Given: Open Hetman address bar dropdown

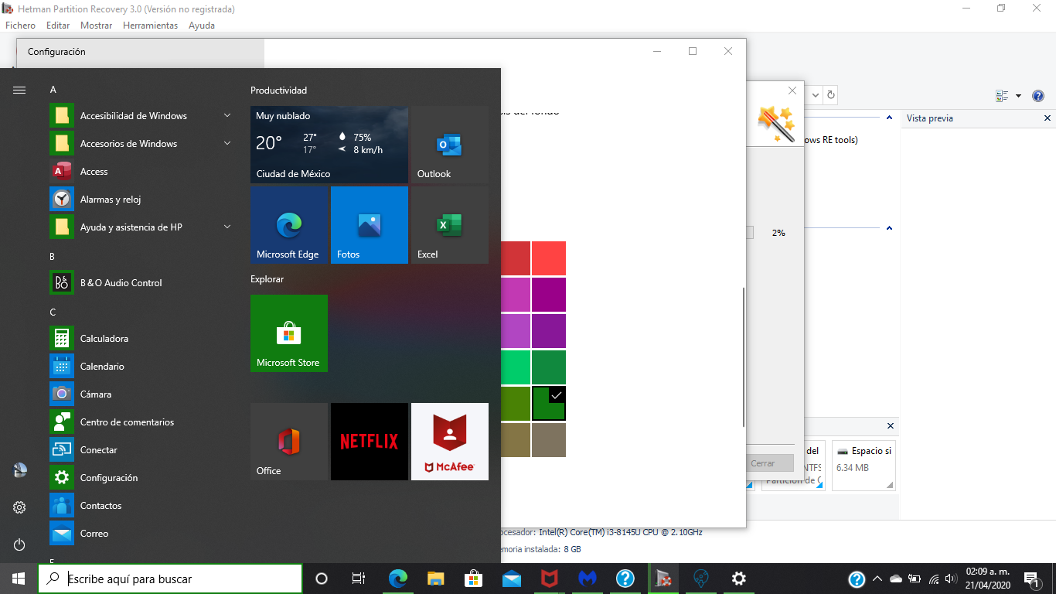Looking at the screenshot, I should 815,95.
